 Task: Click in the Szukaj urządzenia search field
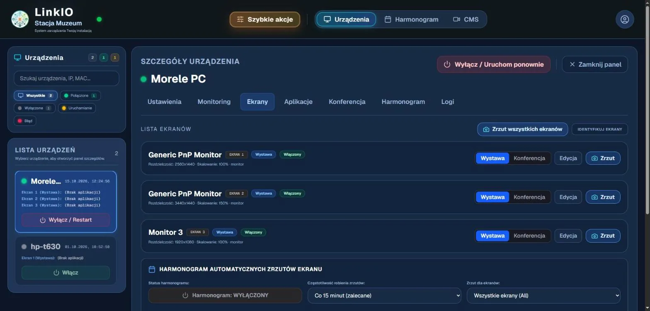pos(66,78)
